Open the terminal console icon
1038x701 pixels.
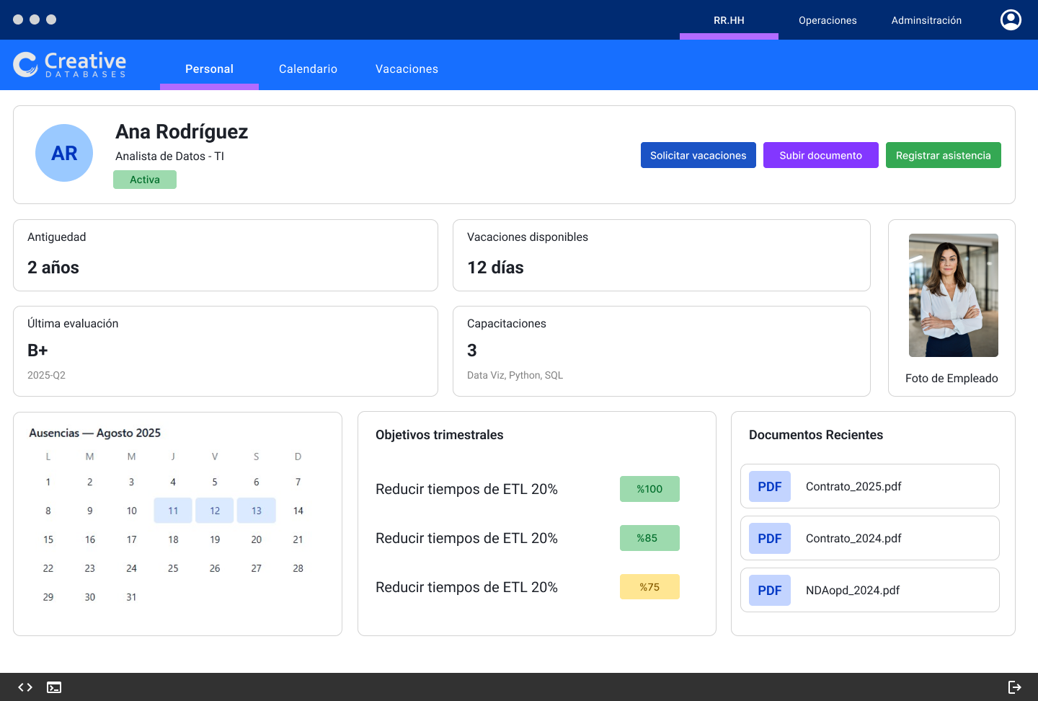54,687
